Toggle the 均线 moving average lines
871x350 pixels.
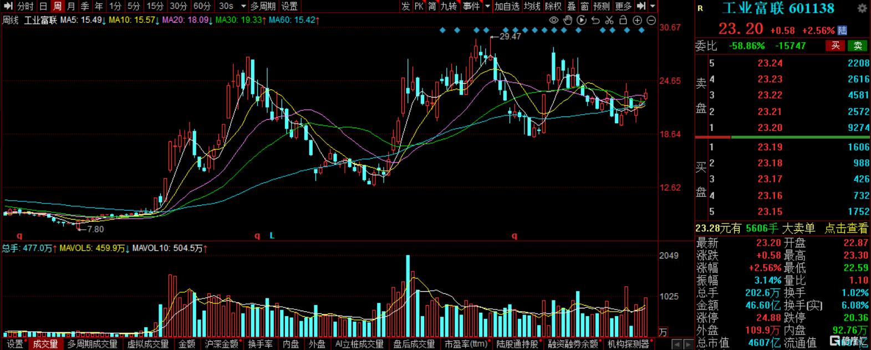click(532, 6)
